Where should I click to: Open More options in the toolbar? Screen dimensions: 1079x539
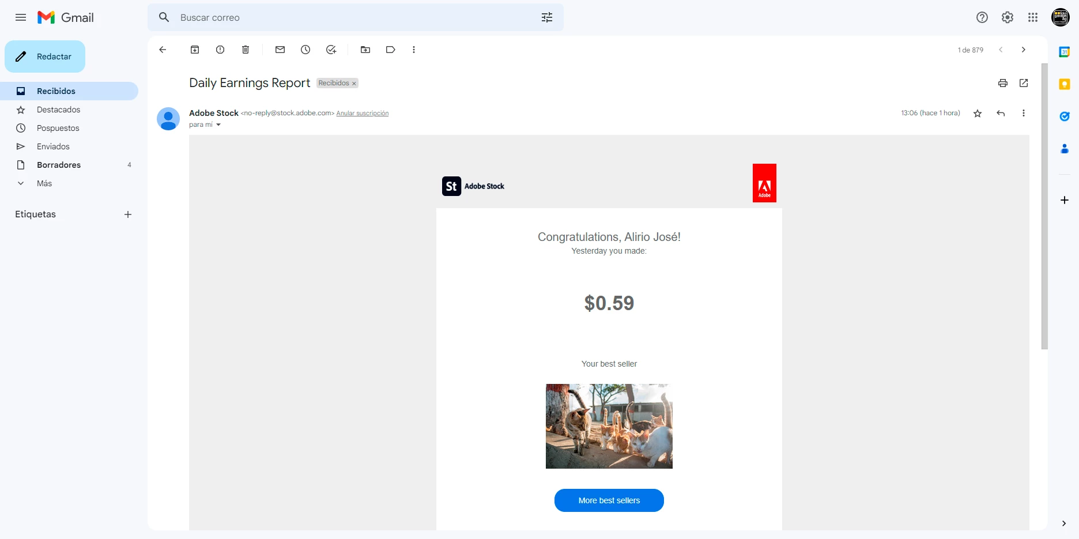[x=414, y=50]
